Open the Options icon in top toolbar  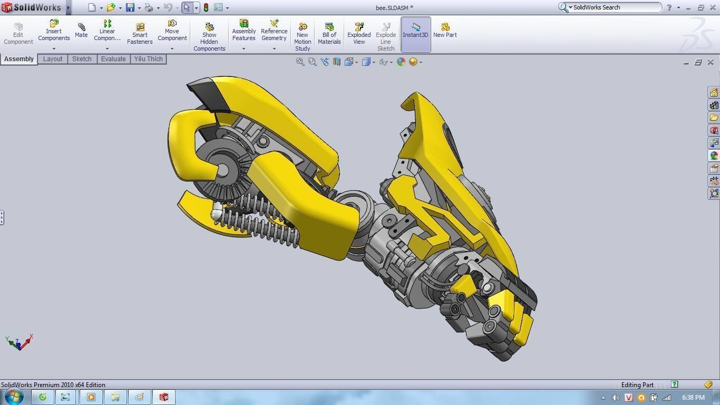tap(218, 7)
